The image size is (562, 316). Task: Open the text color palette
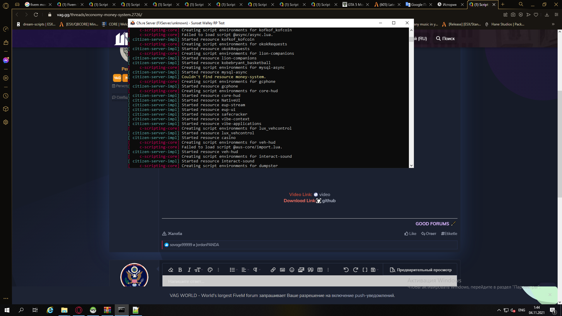[210, 270]
